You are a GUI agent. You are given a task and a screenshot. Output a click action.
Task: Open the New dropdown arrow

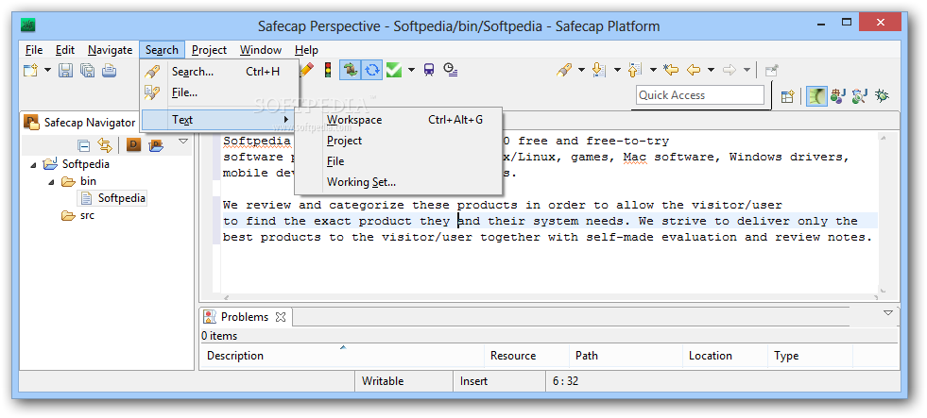click(47, 70)
